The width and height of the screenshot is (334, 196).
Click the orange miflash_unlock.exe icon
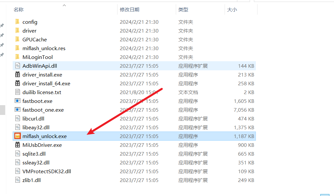click(18, 136)
